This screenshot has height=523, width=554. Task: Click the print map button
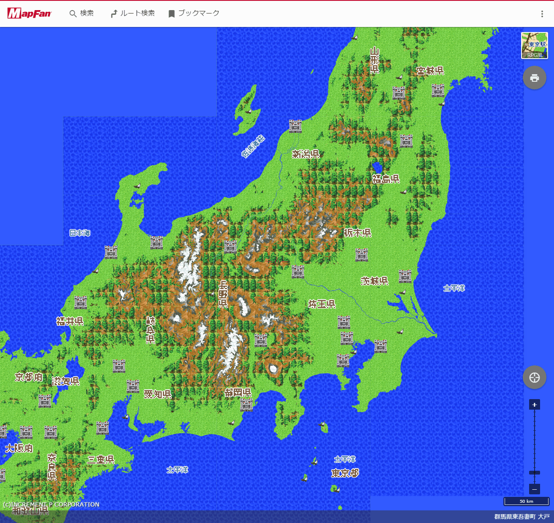pyautogui.click(x=535, y=78)
